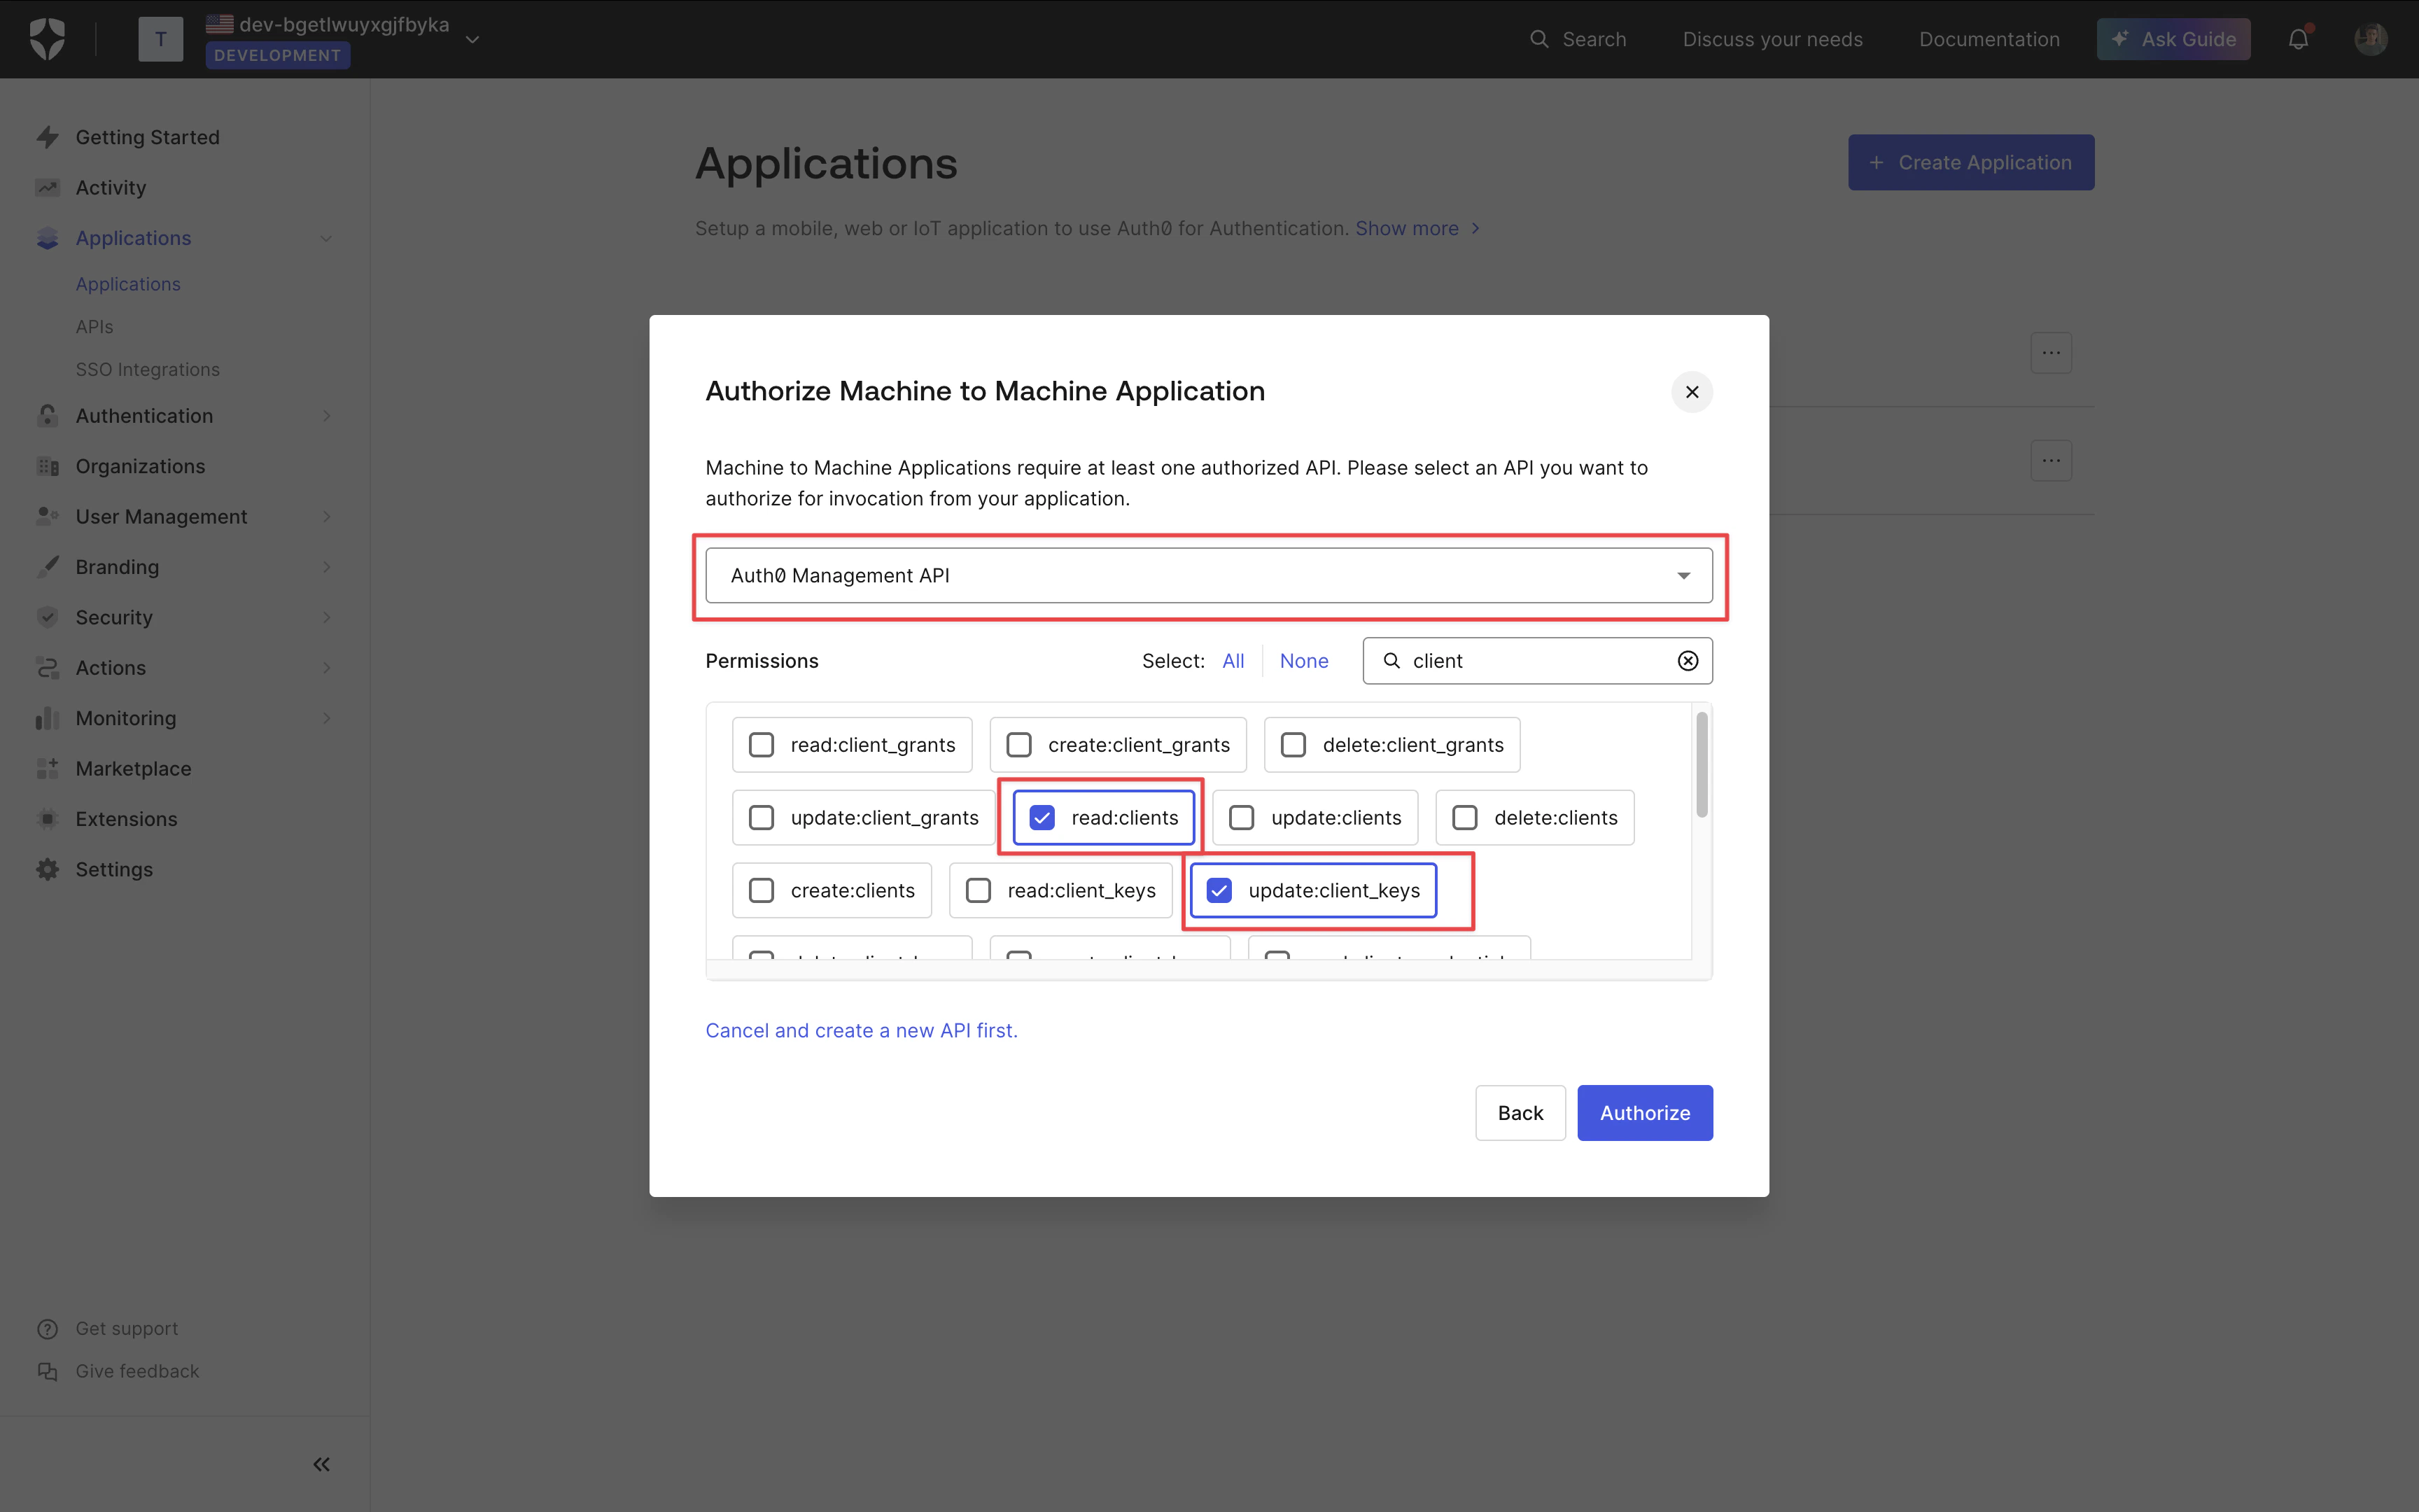Uncheck the update:client_keys permission
2419x1512 pixels.
[x=1219, y=891]
